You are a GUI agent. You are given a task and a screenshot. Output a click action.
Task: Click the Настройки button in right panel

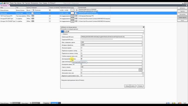point(182,14)
